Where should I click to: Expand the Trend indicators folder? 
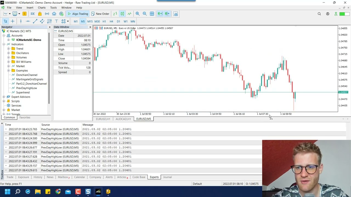click(9, 49)
